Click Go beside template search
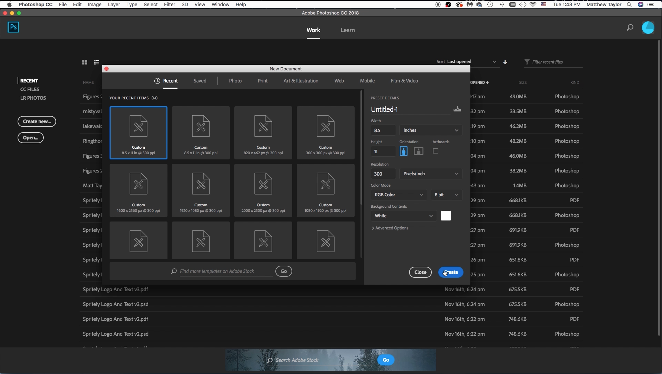Viewport: 662px width, 374px height. (x=284, y=271)
